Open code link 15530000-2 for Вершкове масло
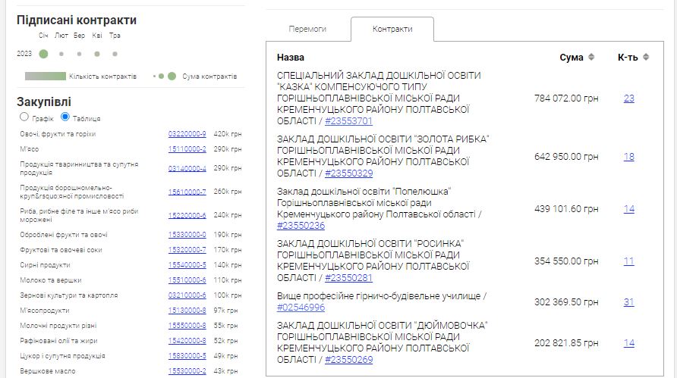 tap(187, 371)
